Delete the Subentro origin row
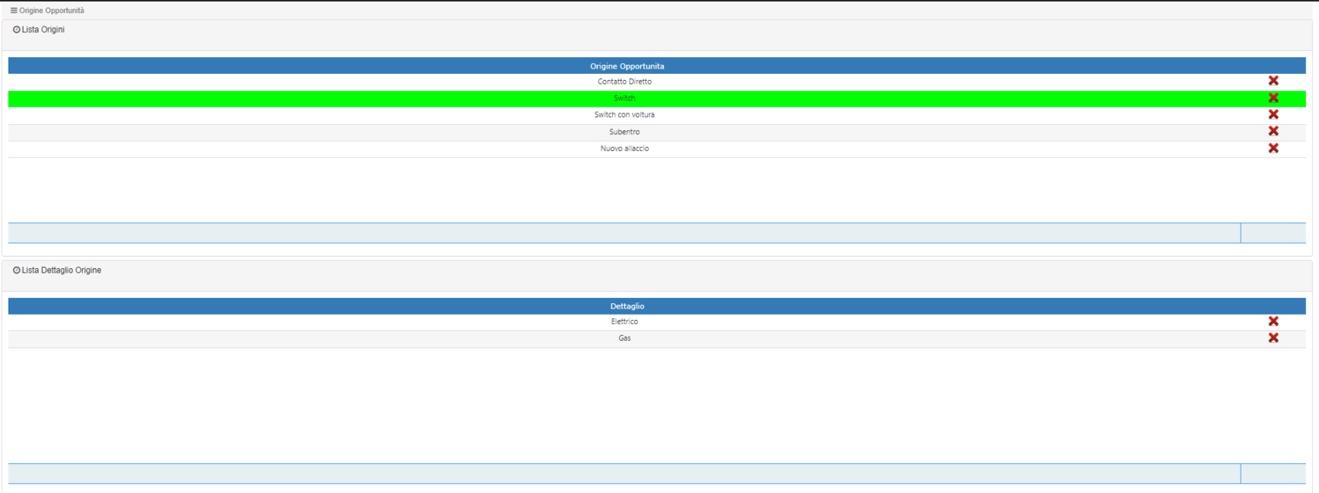Viewport: 1319px width, 493px height. [1272, 131]
